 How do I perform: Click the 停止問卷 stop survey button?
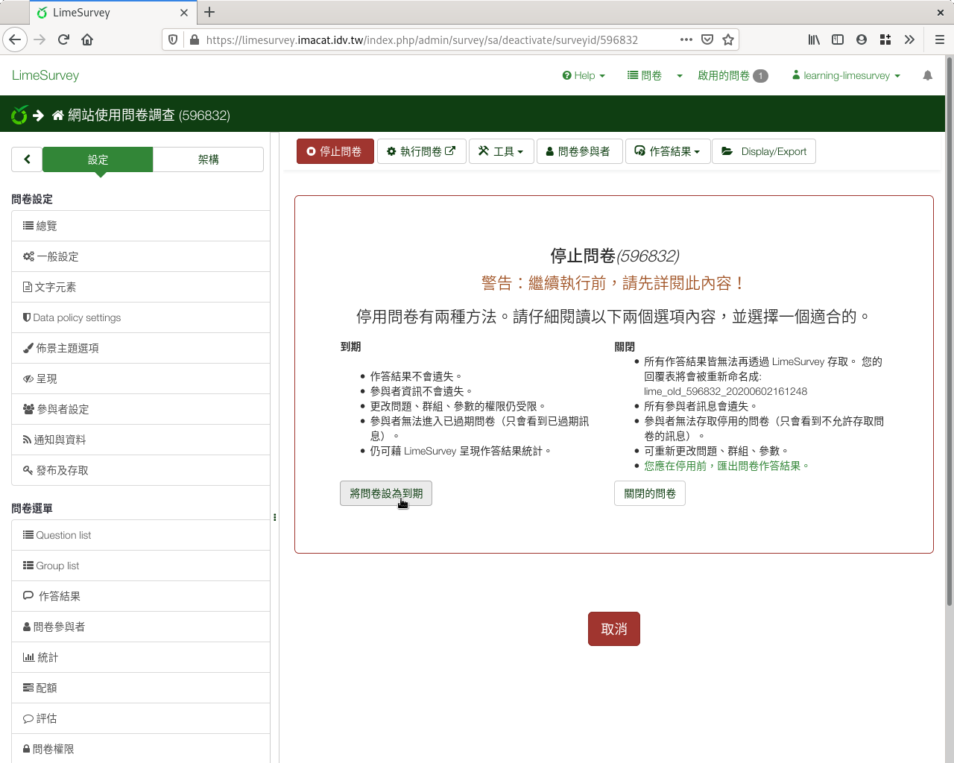(335, 151)
